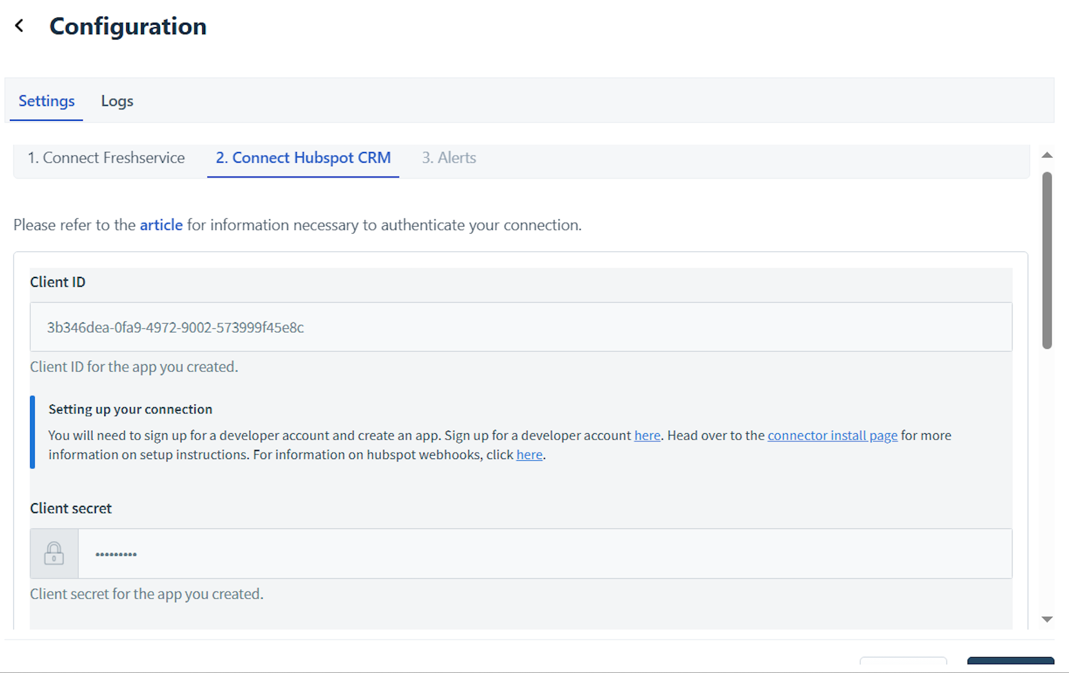Click 'Setting up your connection' heading
The height and width of the screenshot is (673, 1069).
(x=130, y=409)
